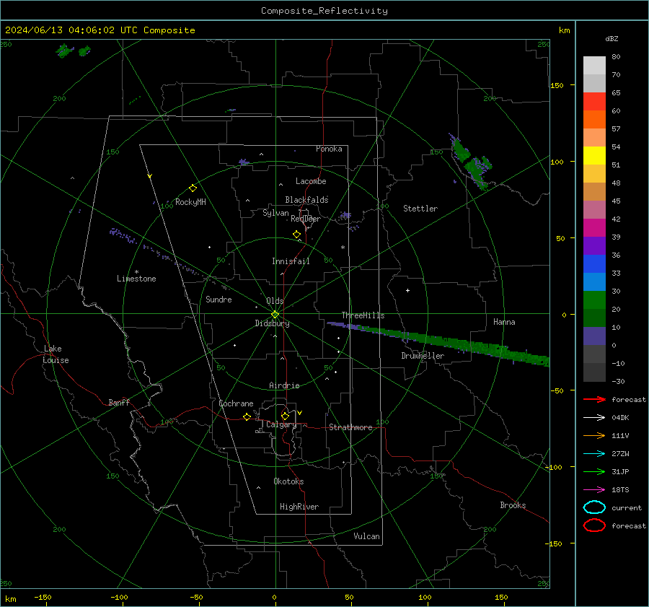Click the Hanna city label
The width and height of the screenshot is (649, 607).
pos(504,322)
